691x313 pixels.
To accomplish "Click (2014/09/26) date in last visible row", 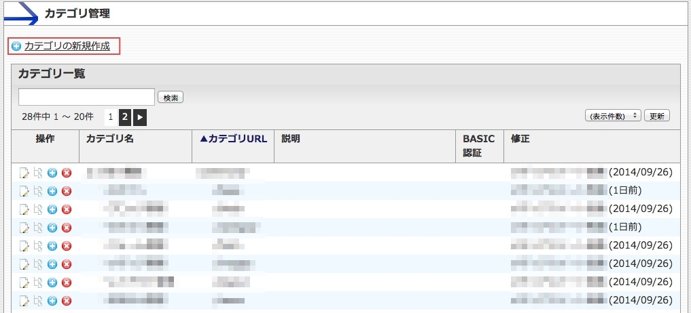I will point(641,301).
